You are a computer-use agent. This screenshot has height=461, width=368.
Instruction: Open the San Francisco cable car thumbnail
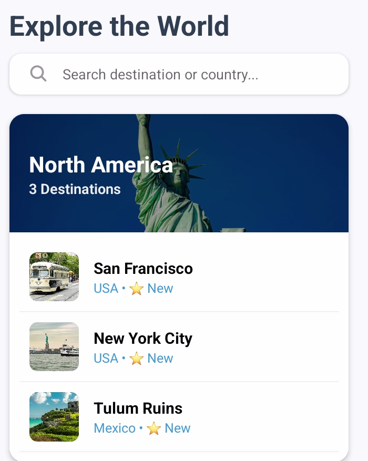54,277
